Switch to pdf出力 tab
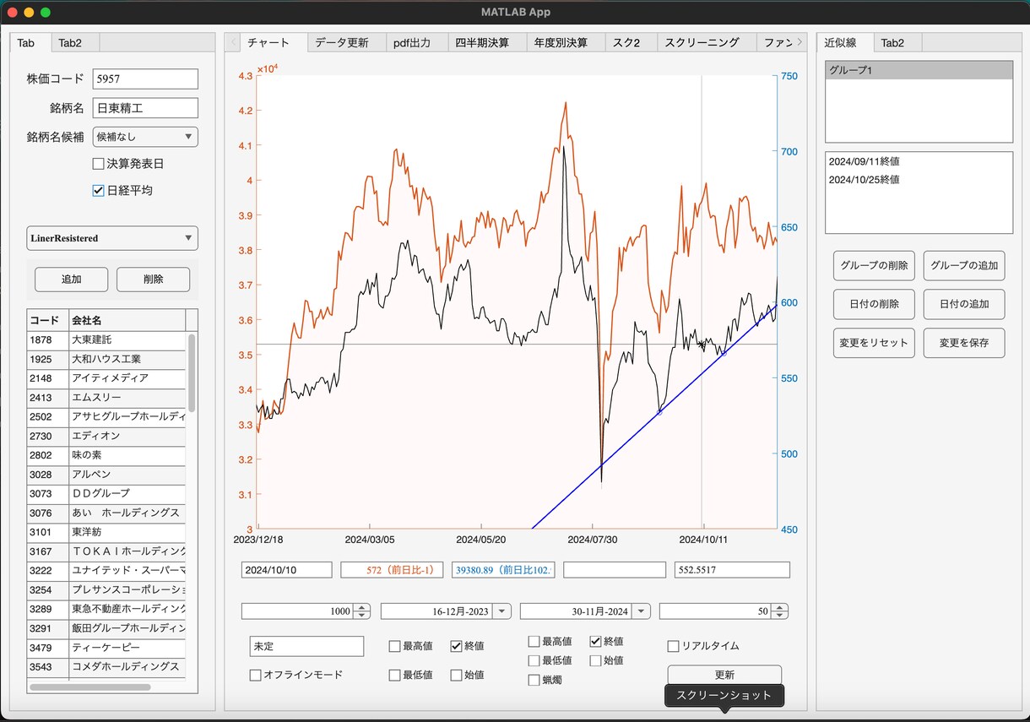1030x722 pixels. coord(416,43)
